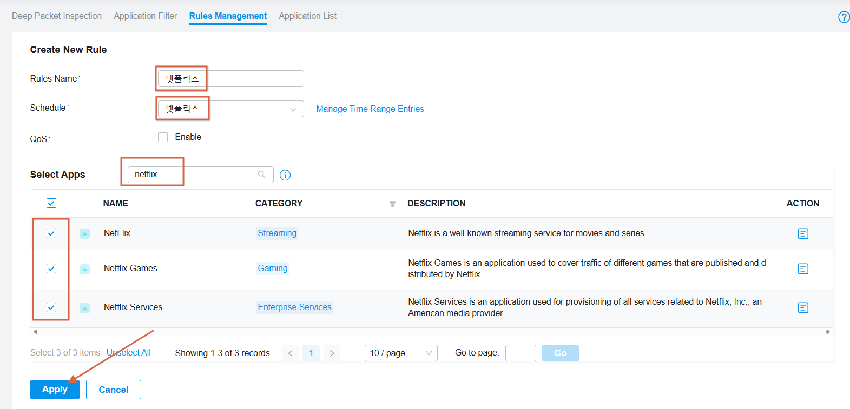850x409 pixels.
Task: Click the Netflix Services app icon
Action: tap(85, 307)
